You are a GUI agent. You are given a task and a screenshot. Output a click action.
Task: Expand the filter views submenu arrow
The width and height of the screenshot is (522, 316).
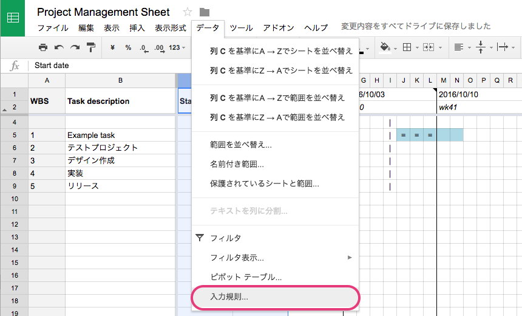350,257
